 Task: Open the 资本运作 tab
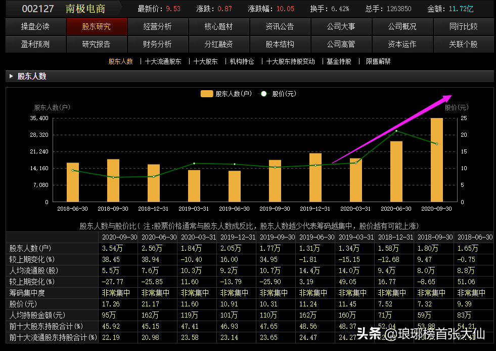pos(402,45)
